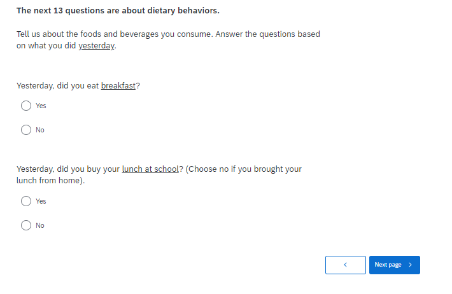Click the '(Choose no if you brought' note
The width and height of the screenshot is (452, 294).
(242, 169)
